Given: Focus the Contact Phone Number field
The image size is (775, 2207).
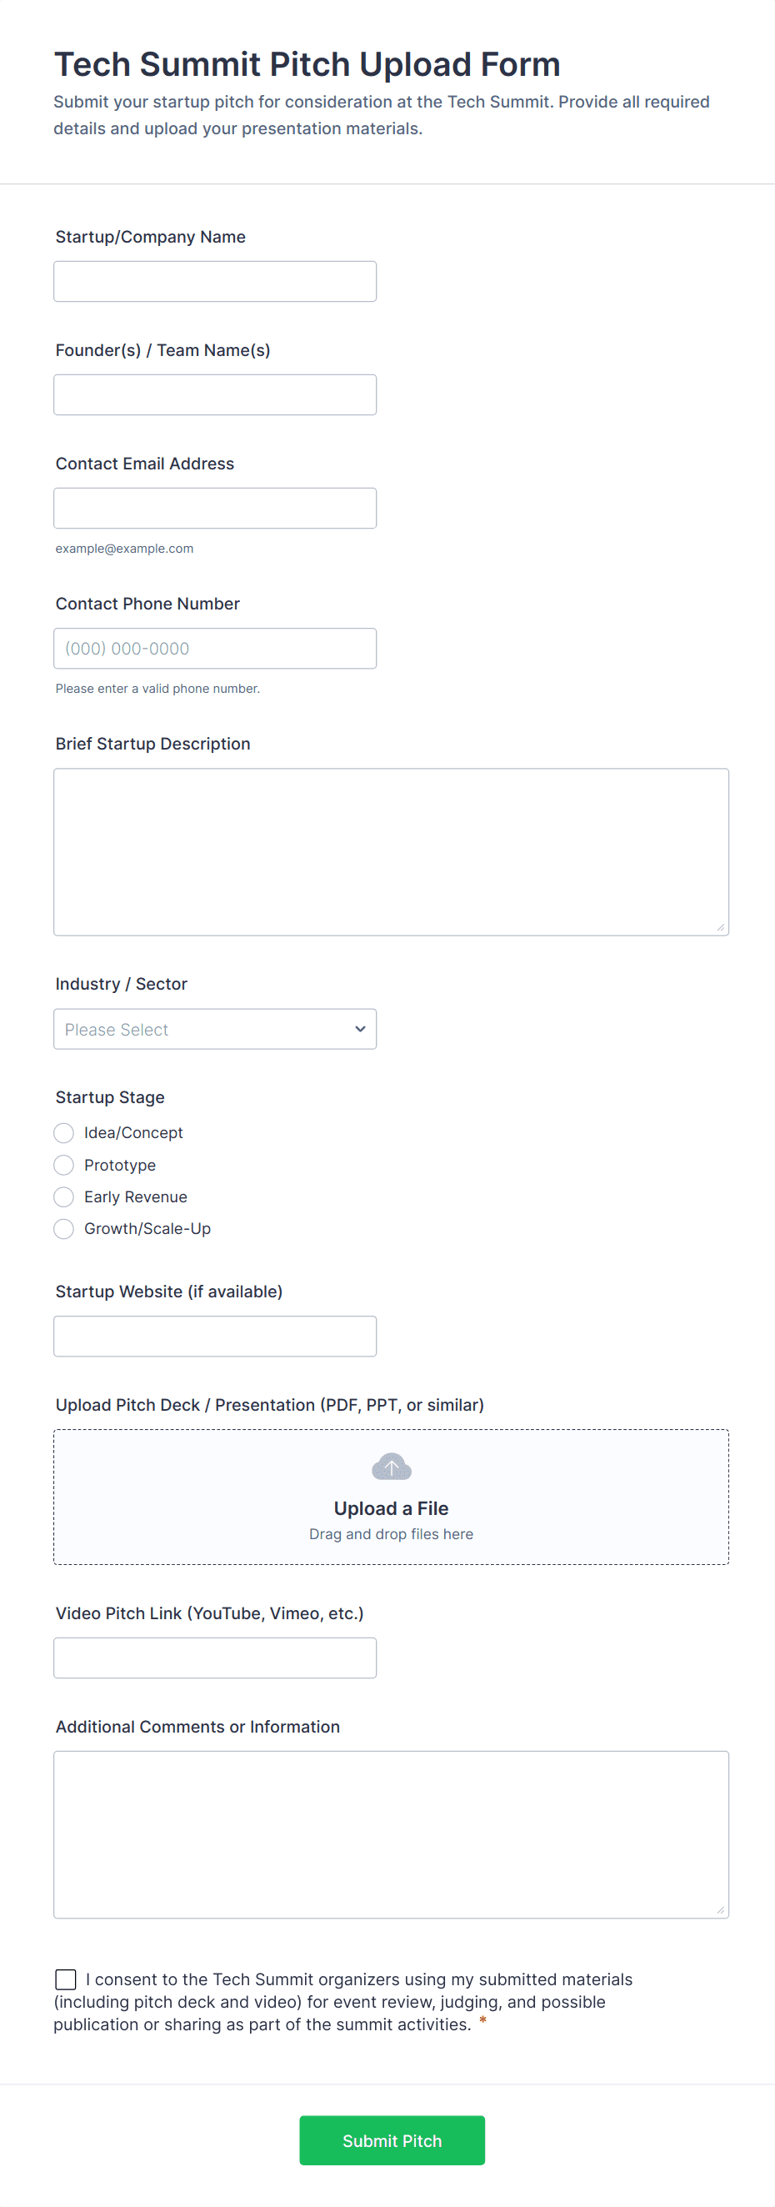Looking at the screenshot, I should point(214,649).
